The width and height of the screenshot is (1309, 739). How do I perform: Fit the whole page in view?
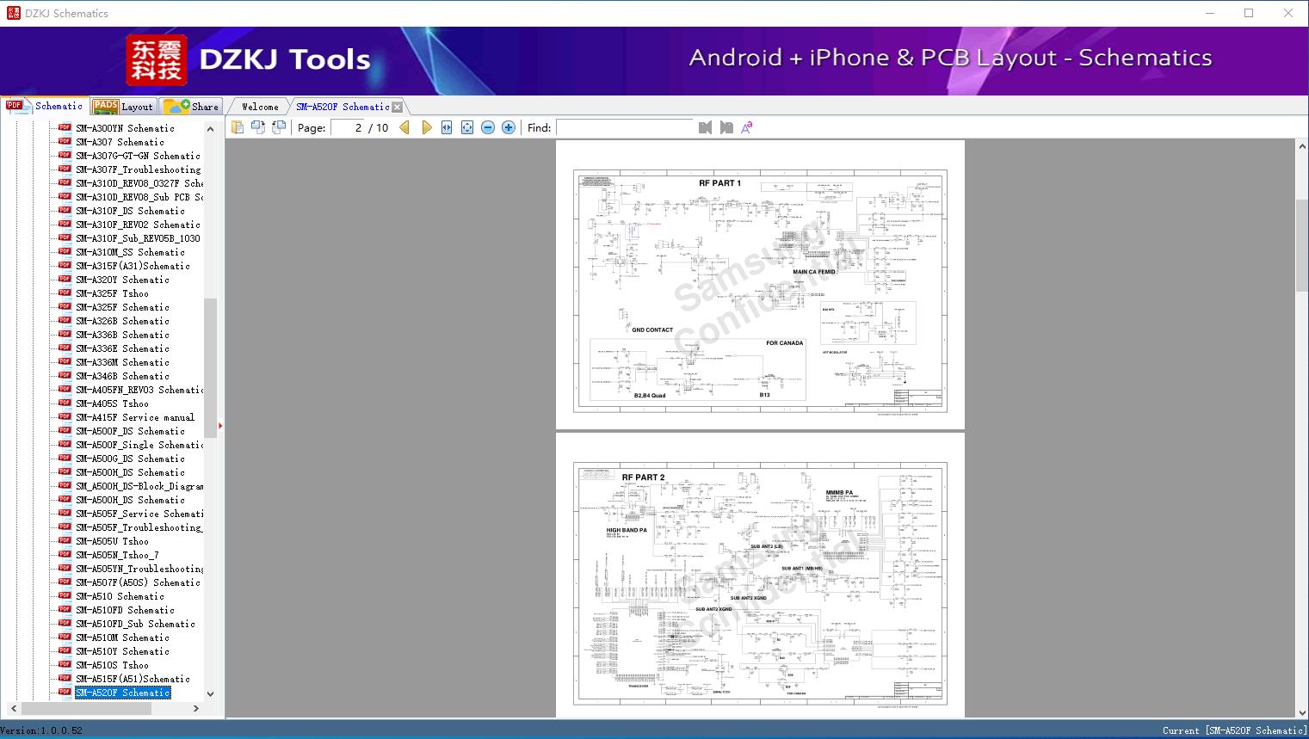click(x=467, y=127)
